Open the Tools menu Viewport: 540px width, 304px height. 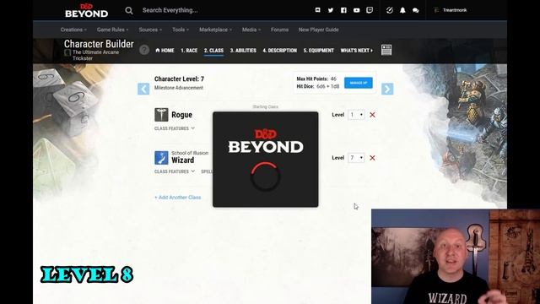[181, 30]
